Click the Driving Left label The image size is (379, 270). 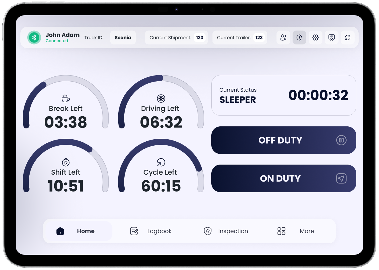point(160,108)
